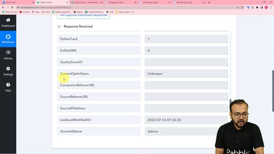
Task: Open the tab search chevron
Action: pos(251,2)
